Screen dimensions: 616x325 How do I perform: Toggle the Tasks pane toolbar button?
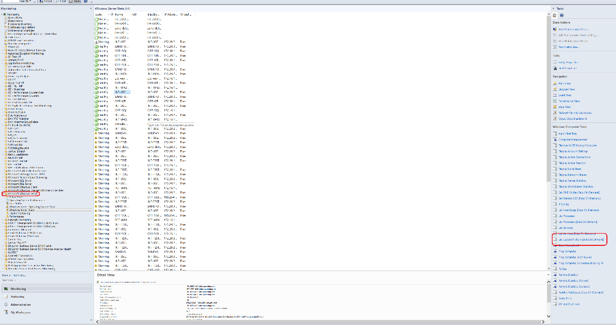click(x=76, y=2)
